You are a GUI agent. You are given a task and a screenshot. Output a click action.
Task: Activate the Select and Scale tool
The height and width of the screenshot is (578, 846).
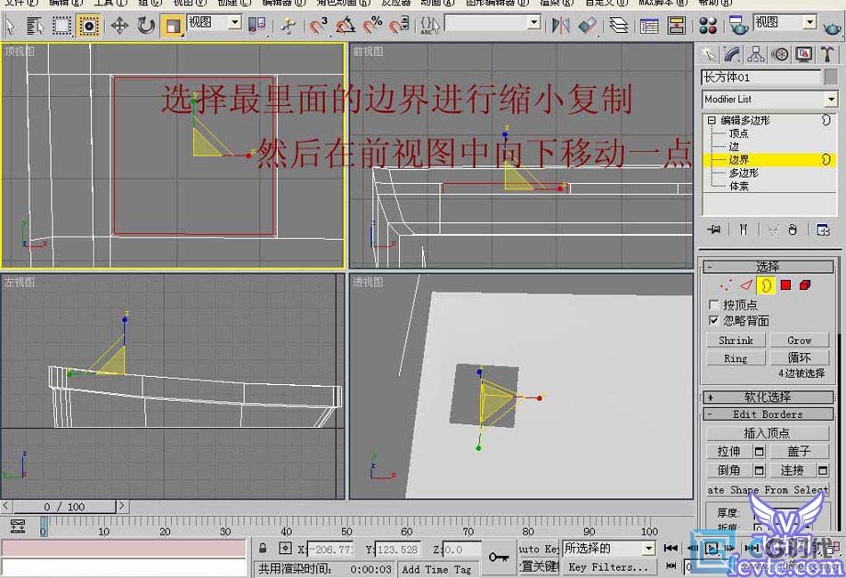(x=173, y=25)
